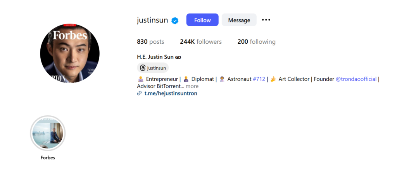
Task: Follow the justinsun account
Action: coord(202,20)
